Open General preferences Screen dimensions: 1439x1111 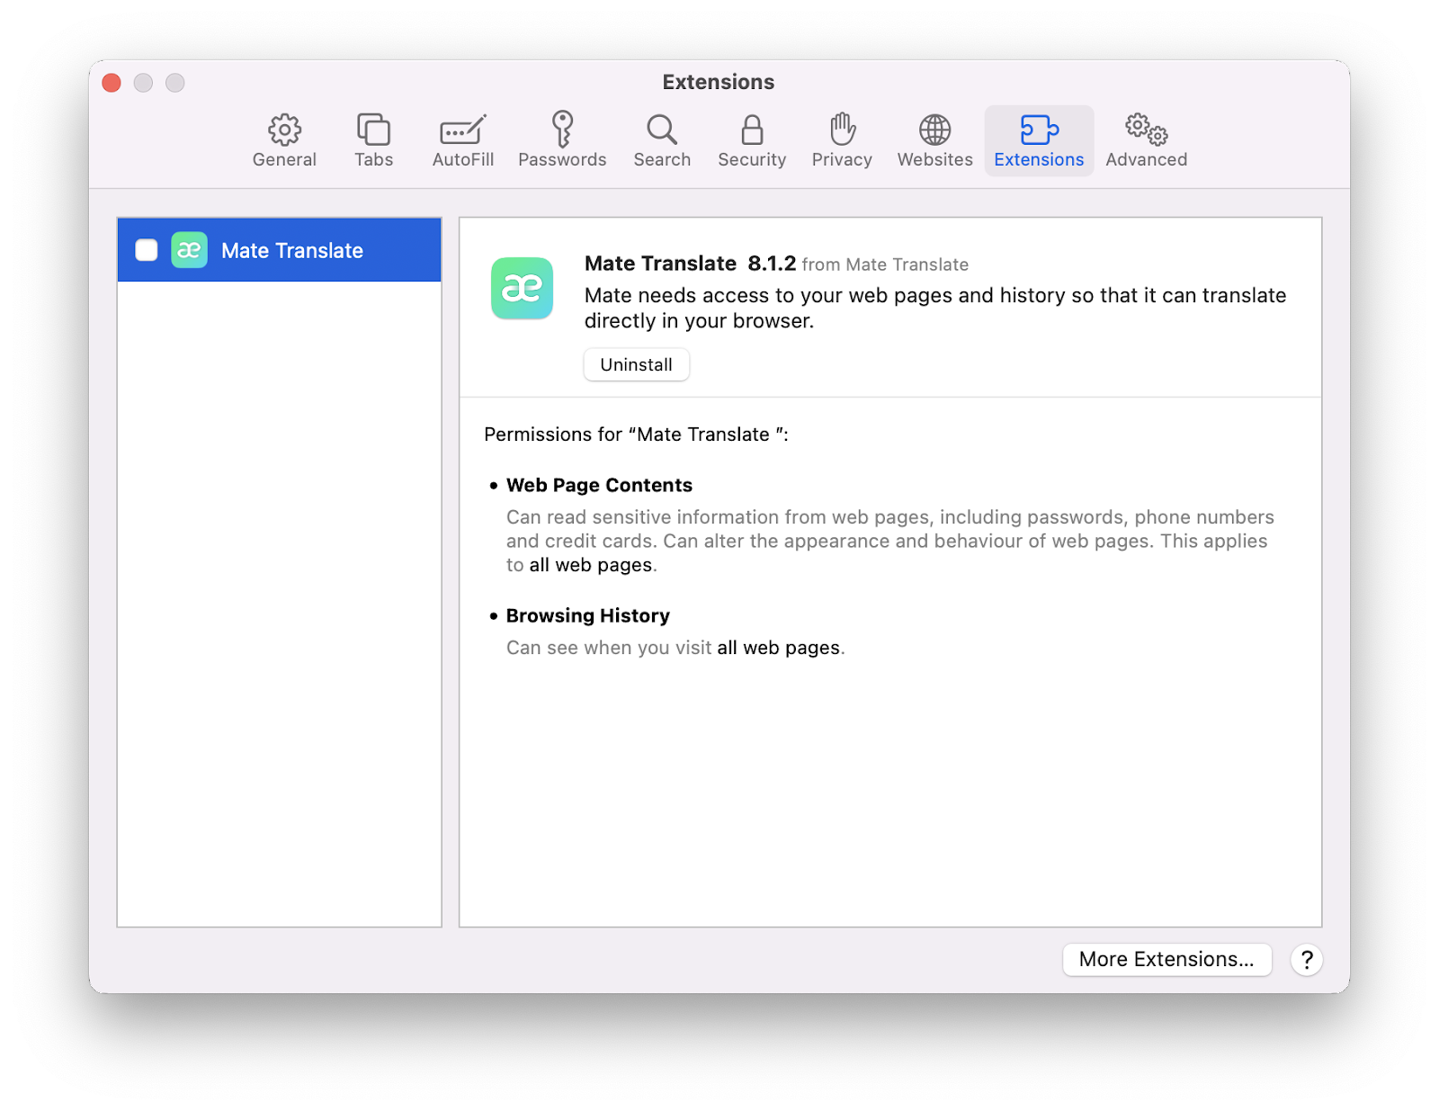[x=284, y=139]
